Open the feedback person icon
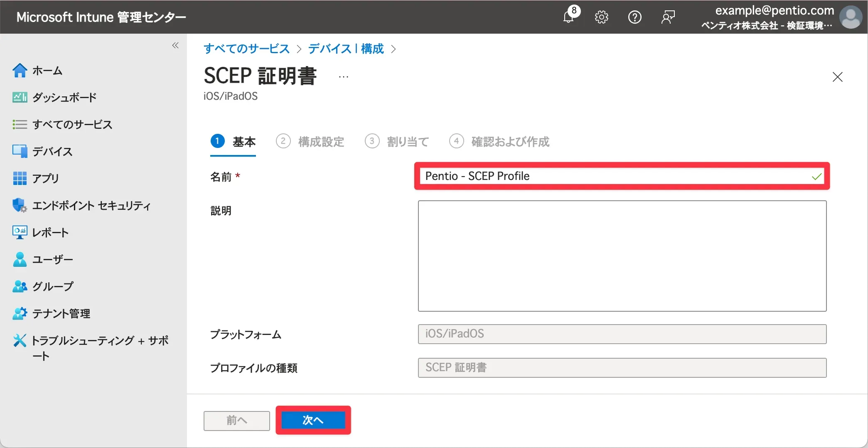 [668, 17]
